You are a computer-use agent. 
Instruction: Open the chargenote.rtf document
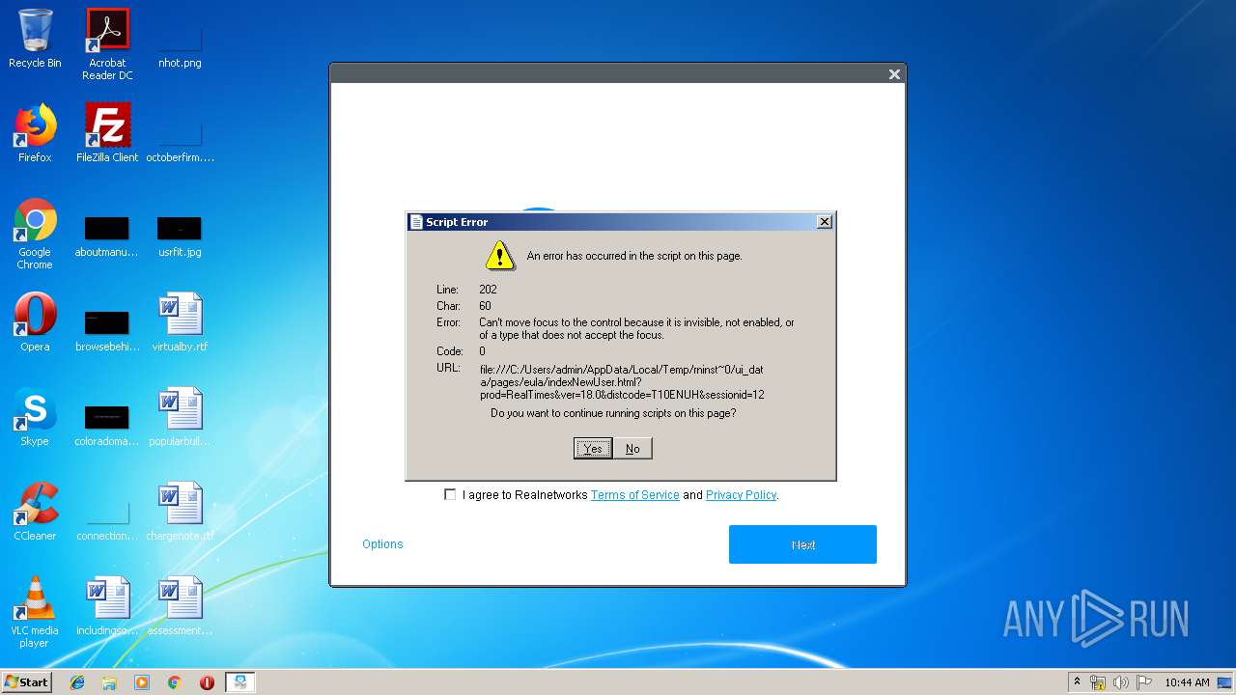180,512
